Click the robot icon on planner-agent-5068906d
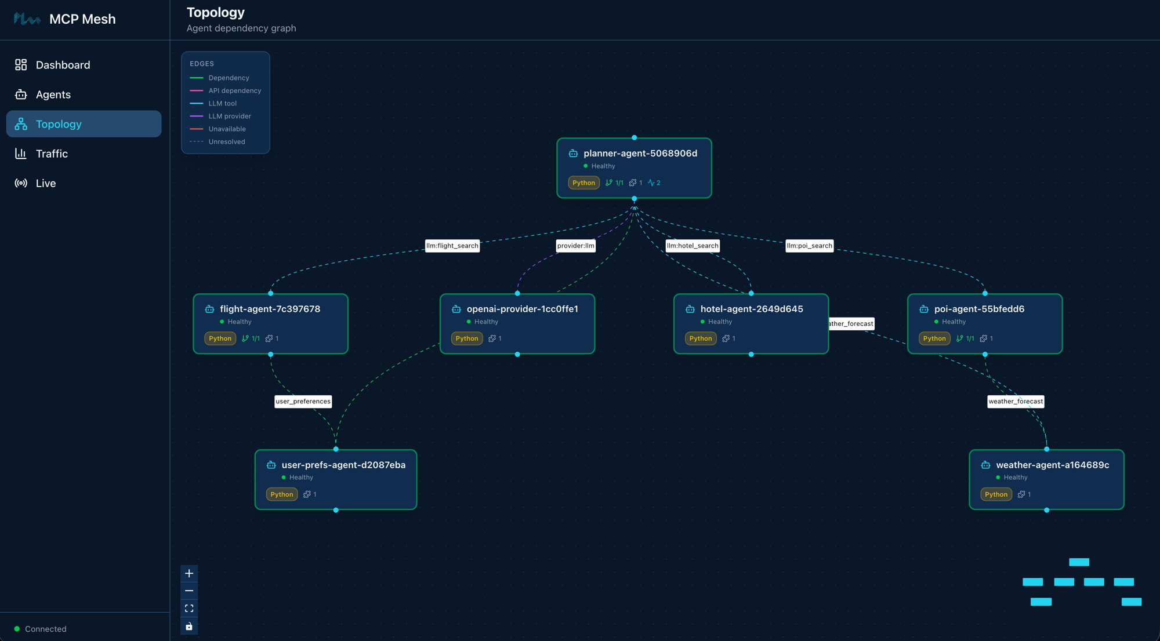Image resolution: width=1160 pixels, height=641 pixels. (573, 153)
